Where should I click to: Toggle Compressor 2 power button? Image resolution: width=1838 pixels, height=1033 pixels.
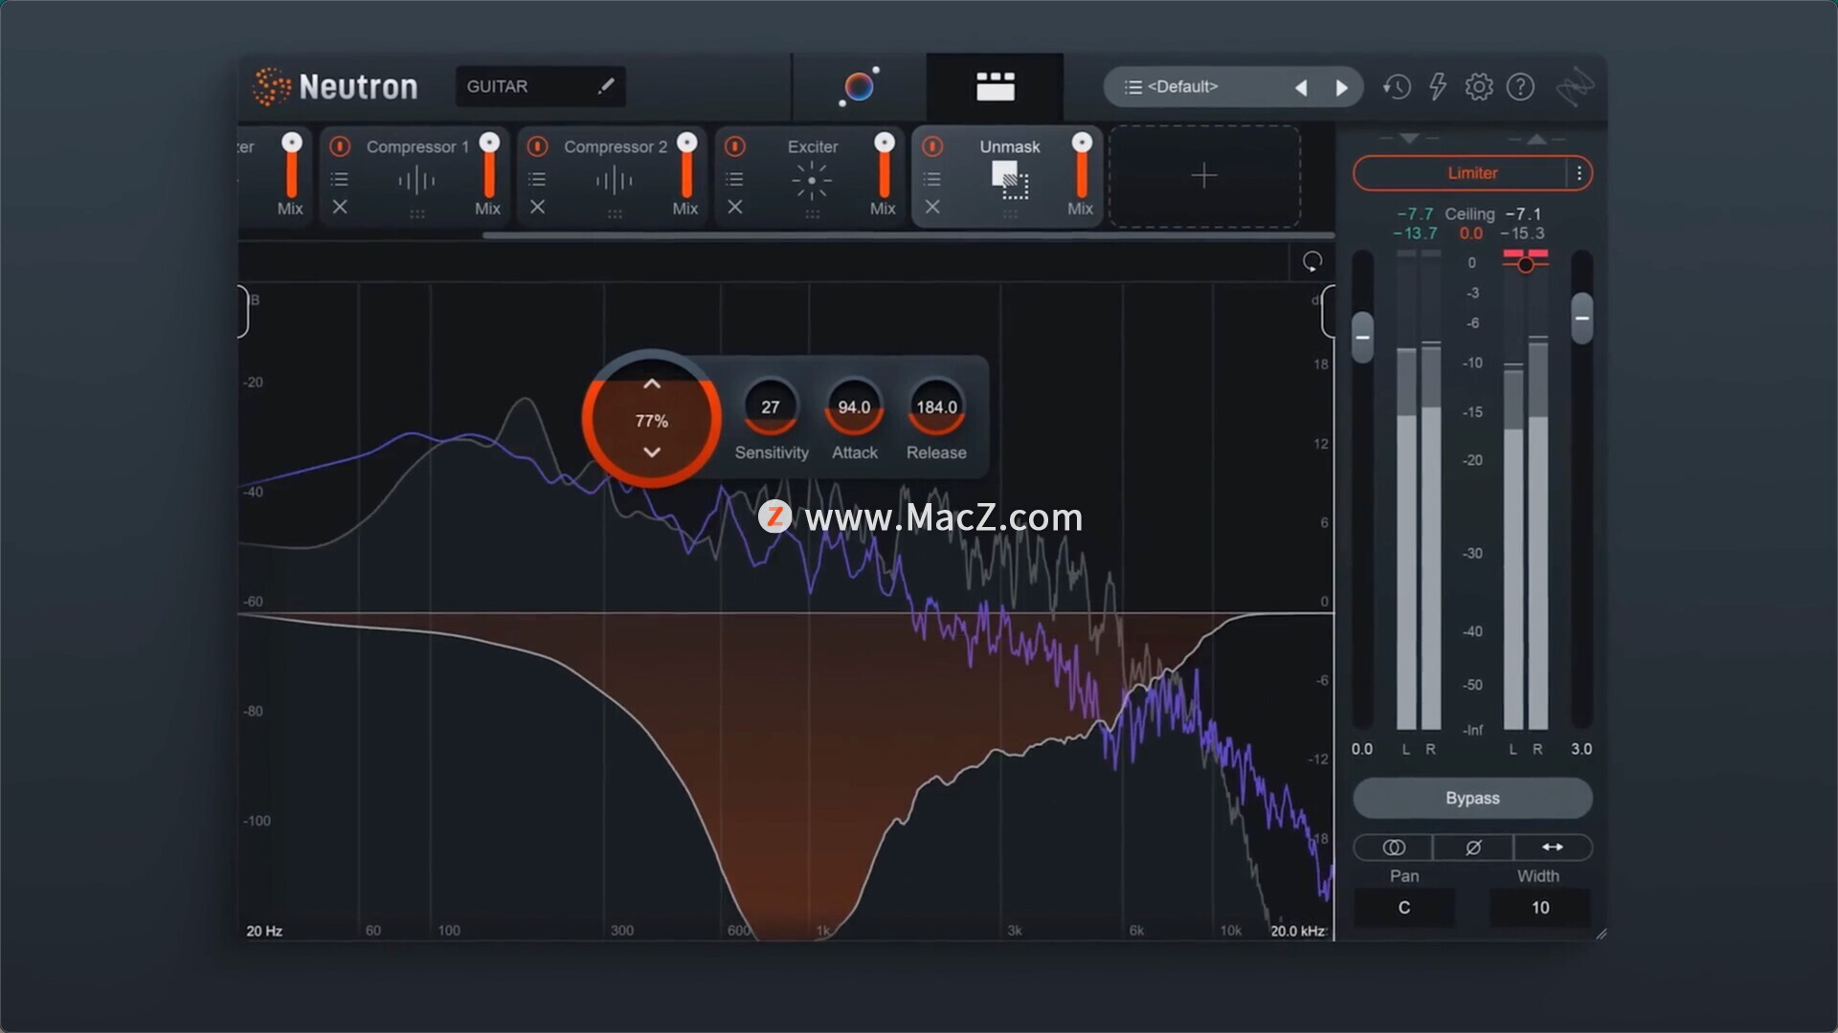tap(537, 146)
